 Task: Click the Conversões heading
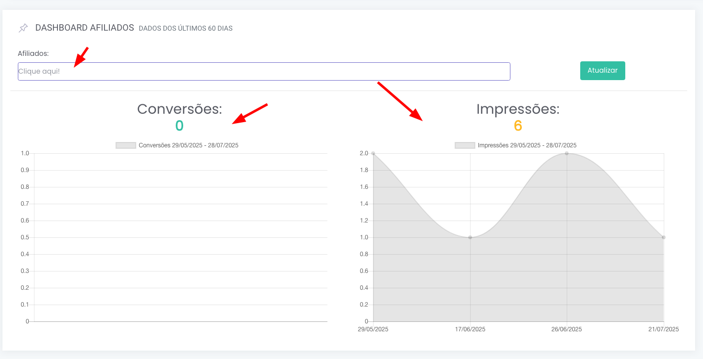179,109
